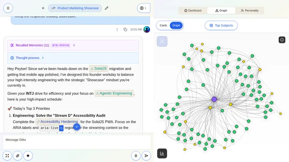Focus the Message Ditto input field
Viewport: 289px width, 162px height.
77,142
